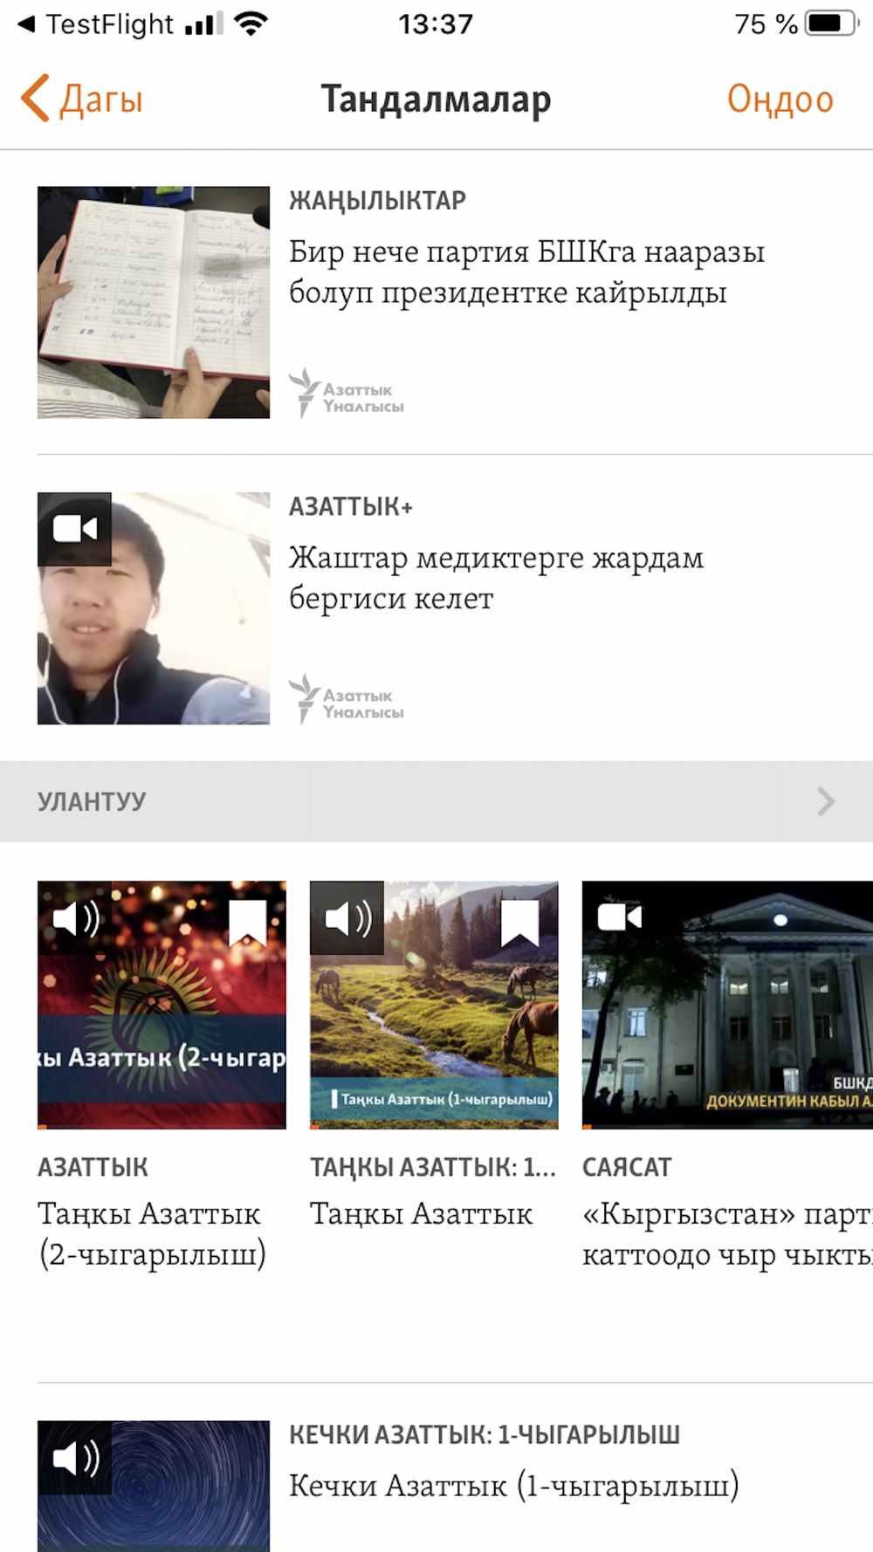The width and height of the screenshot is (873, 1552).
Task: Open the notebook photo thumbnail
Action: 154,302
